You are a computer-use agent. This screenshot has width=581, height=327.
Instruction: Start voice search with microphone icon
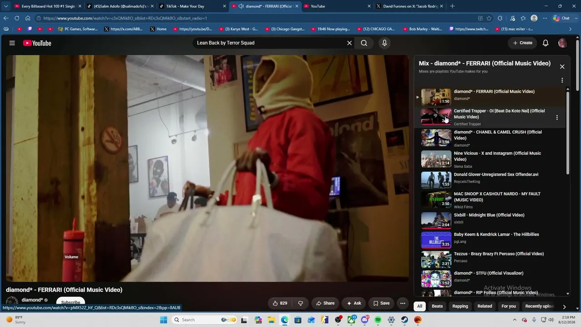[x=384, y=43]
